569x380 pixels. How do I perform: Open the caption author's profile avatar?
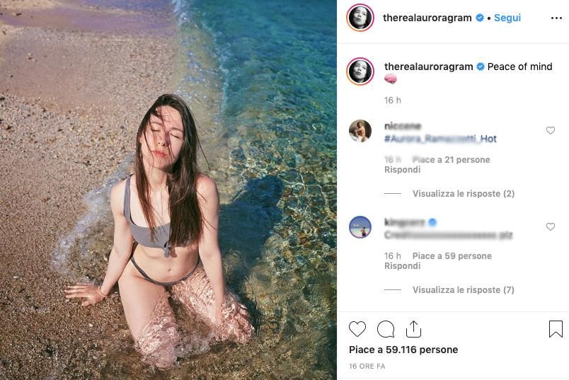click(x=360, y=71)
